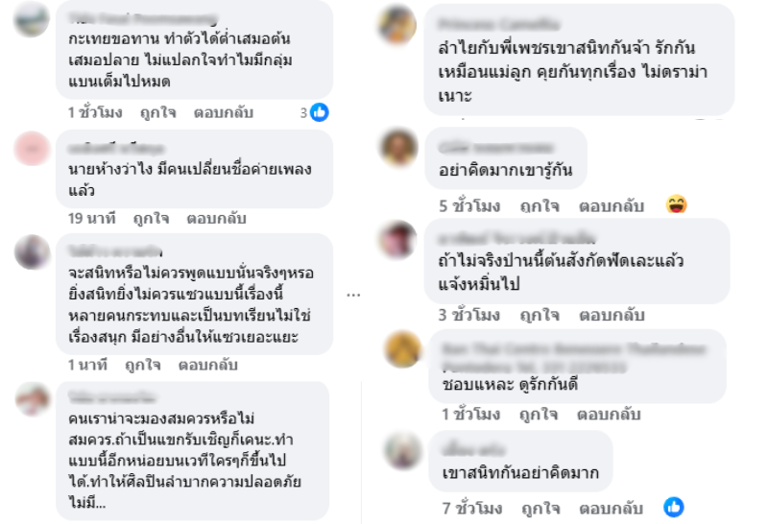This screenshot has width=768, height=524.
Task: Click the gray avatar of the first left commenter
Action: 32,19
